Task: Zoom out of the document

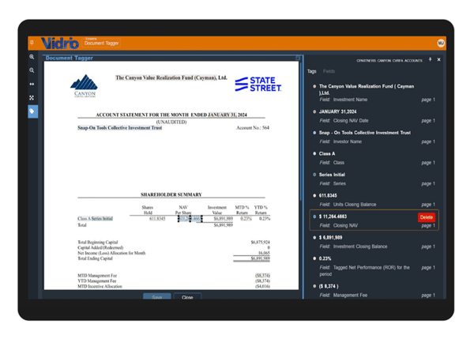Action: (x=32, y=70)
